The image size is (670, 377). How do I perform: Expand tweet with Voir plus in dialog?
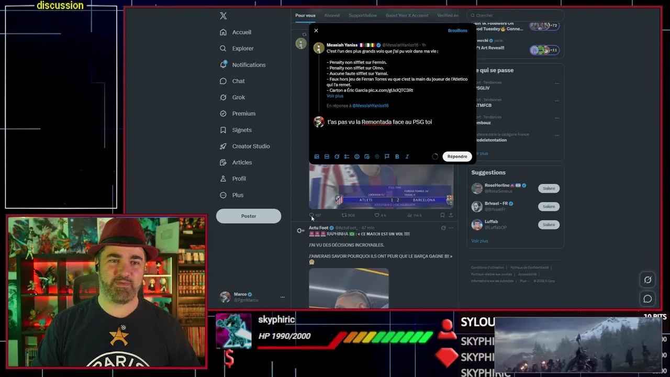pyautogui.click(x=335, y=96)
